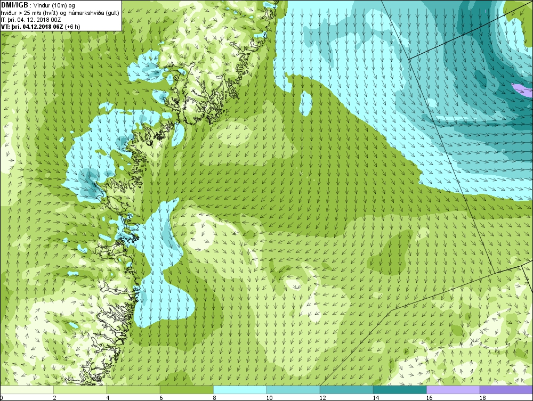Click the 4–6 m/s green legend swatch
Viewport: 533px width, 401px height.
[133, 390]
